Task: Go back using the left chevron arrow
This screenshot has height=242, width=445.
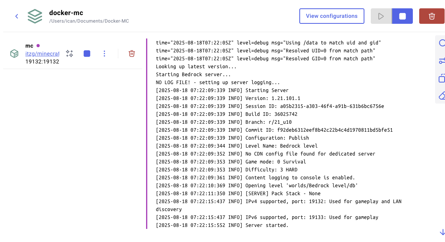Action: tap(17, 16)
